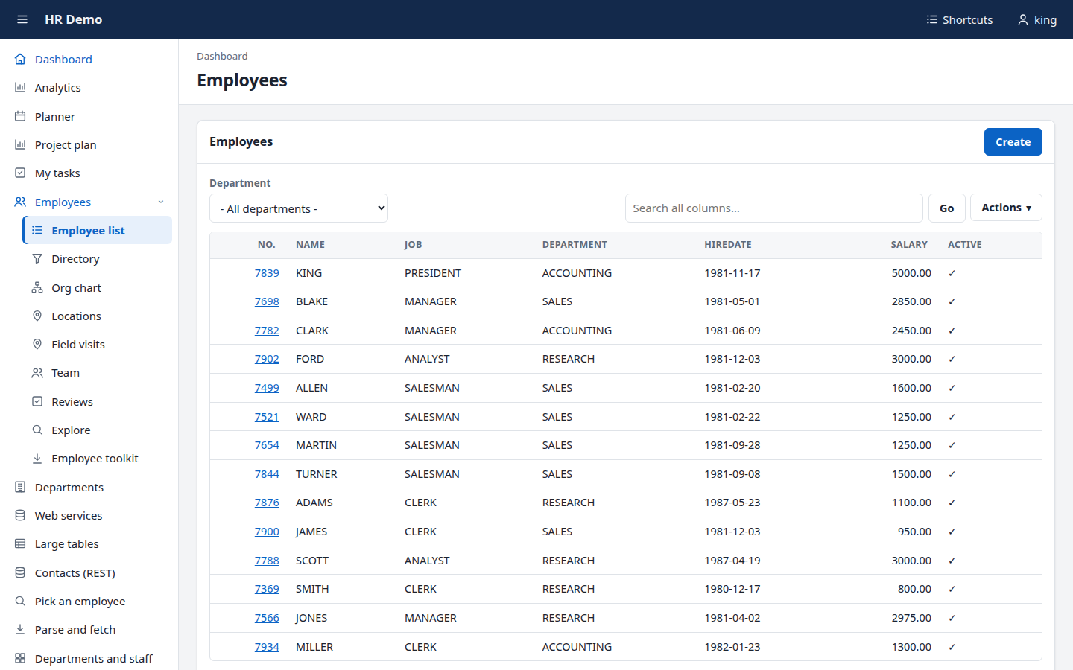Click the Search all columns field
Screen dimensions: 1073x670
coord(774,208)
